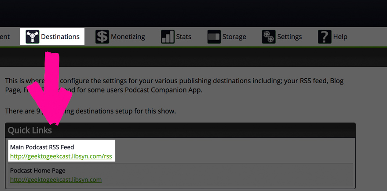Open the geektogeekcast.libsyn.com/rss feed link

pos(61,156)
